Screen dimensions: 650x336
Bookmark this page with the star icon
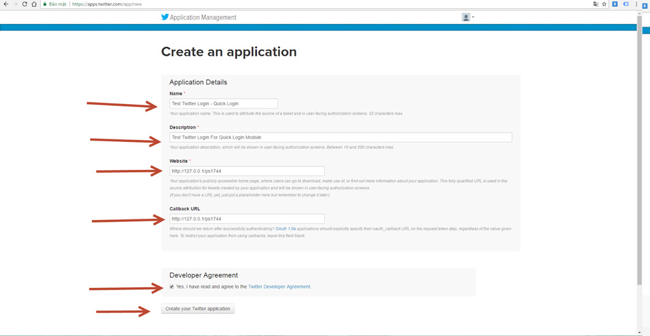tap(604, 4)
